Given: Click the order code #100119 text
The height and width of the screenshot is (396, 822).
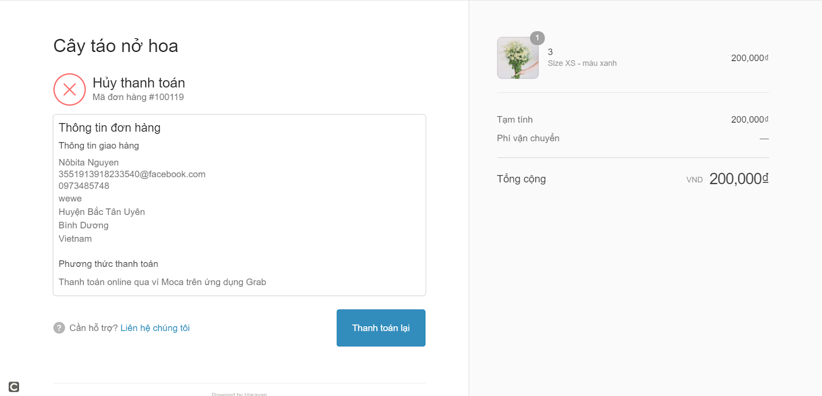Looking at the screenshot, I should [x=166, y=97].
